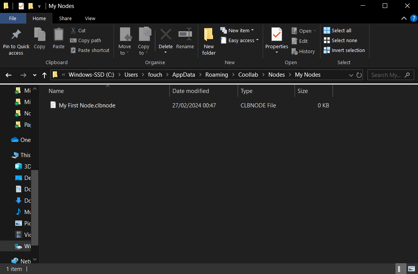Switch to the Home ribbon tab
The image size is (418, 274).
39,18
